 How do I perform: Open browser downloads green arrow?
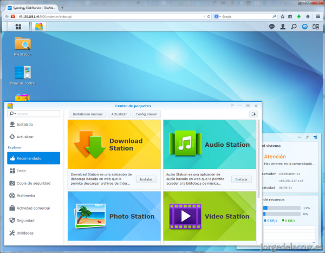pyautogui.click(x=298, y=16)
